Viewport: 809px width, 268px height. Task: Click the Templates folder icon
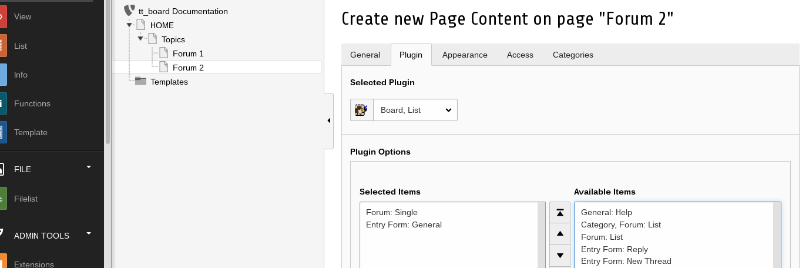click(140, 81)
